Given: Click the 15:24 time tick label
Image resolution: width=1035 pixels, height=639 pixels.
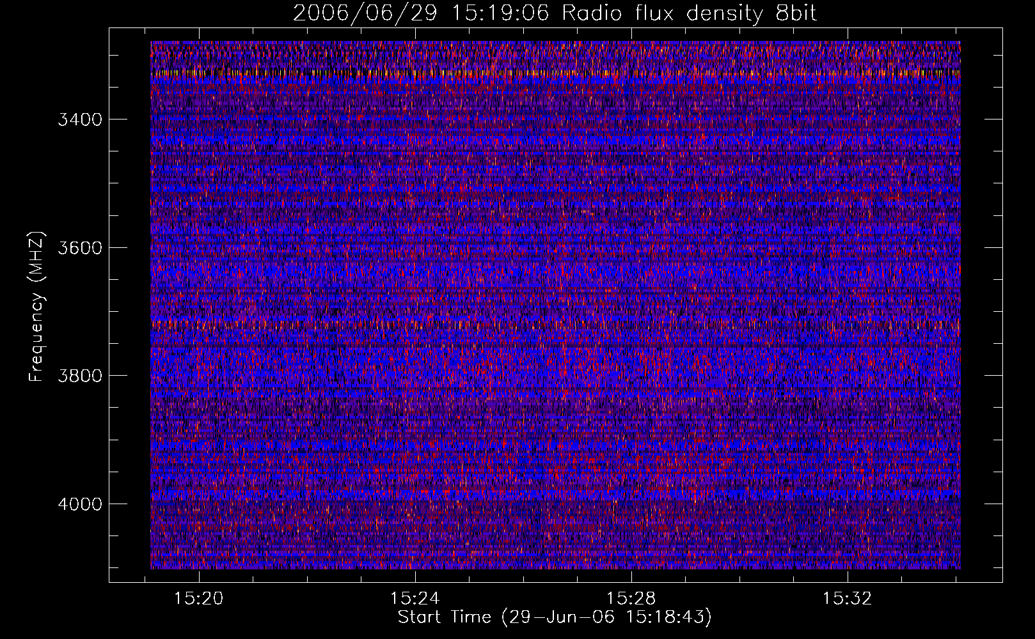Looking at the screenshot, I should click(x=415, y=599).
